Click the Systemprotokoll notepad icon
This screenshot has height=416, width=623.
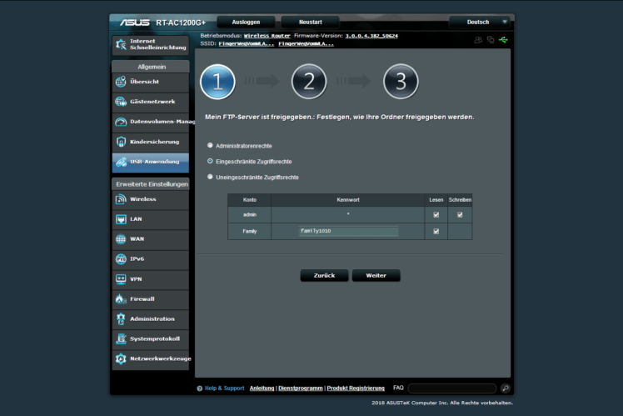[121, 338]
